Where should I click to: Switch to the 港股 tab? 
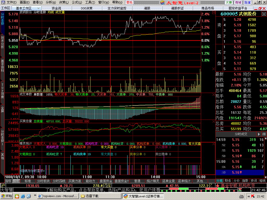[x=147, y=8]
